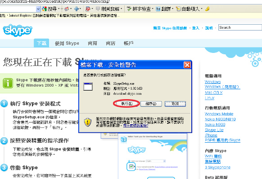
Task: Open the 網頁註解 dropdown arrow
Action: (121, 9)
